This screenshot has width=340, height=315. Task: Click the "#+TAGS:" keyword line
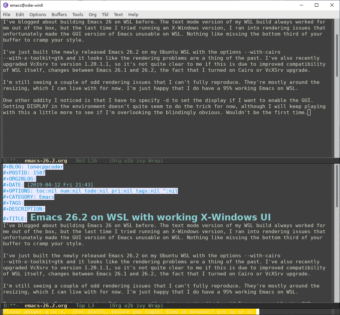(13, 203)
